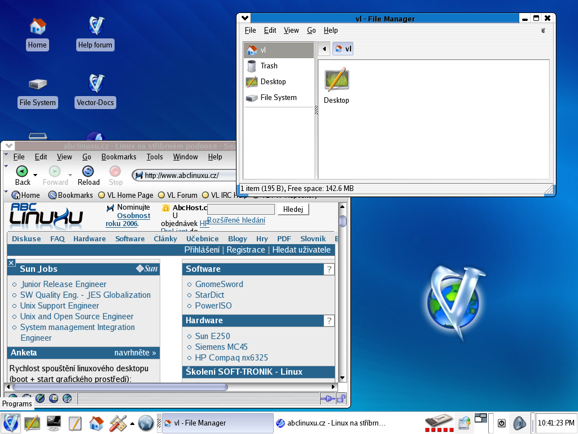578x434 pixels.
Task: Open the volume speaker tray icon
Action: point(520,423)
